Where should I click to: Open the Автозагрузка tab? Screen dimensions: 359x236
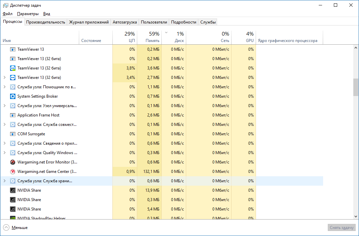(x=125, y=22)
